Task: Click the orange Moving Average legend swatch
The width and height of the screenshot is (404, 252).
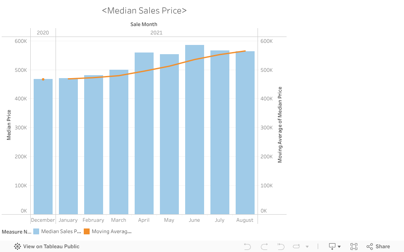Action: 87,231
